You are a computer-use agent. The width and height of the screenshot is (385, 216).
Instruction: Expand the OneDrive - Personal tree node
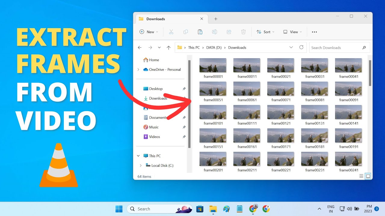[x=138, y=70]
